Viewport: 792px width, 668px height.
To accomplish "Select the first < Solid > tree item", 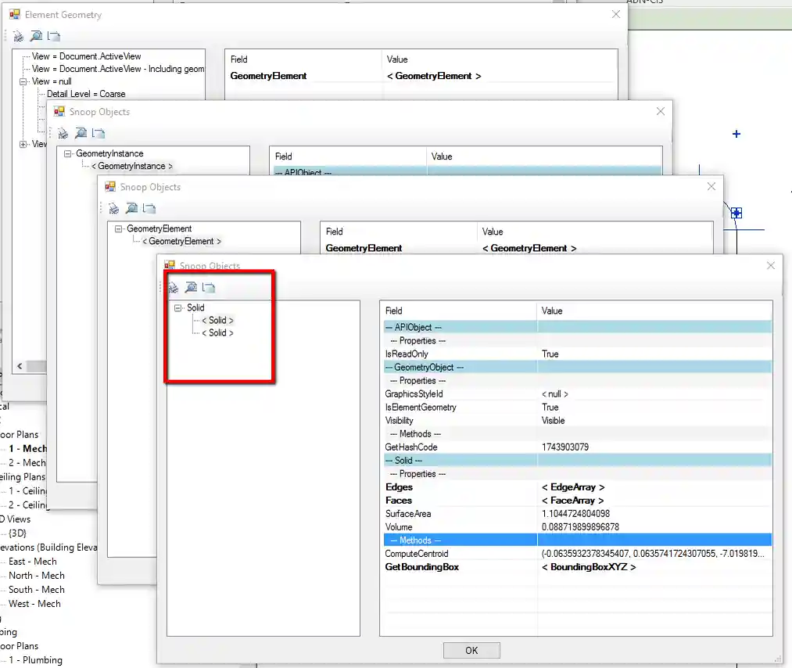I will click(217, 321).
